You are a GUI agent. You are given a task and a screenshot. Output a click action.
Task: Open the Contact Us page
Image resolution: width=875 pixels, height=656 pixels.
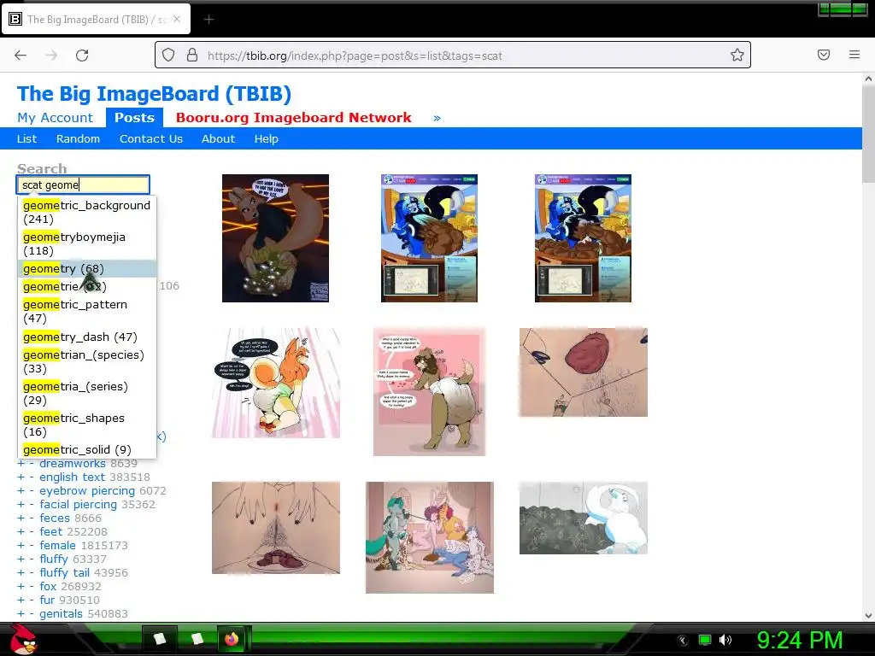151,139
